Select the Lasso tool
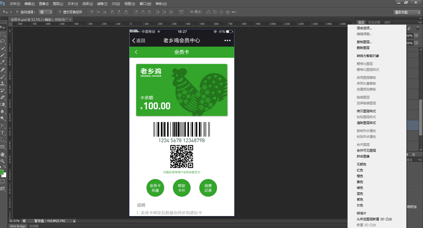The height and width of the screenshot is (228, 423). [3, 41]
